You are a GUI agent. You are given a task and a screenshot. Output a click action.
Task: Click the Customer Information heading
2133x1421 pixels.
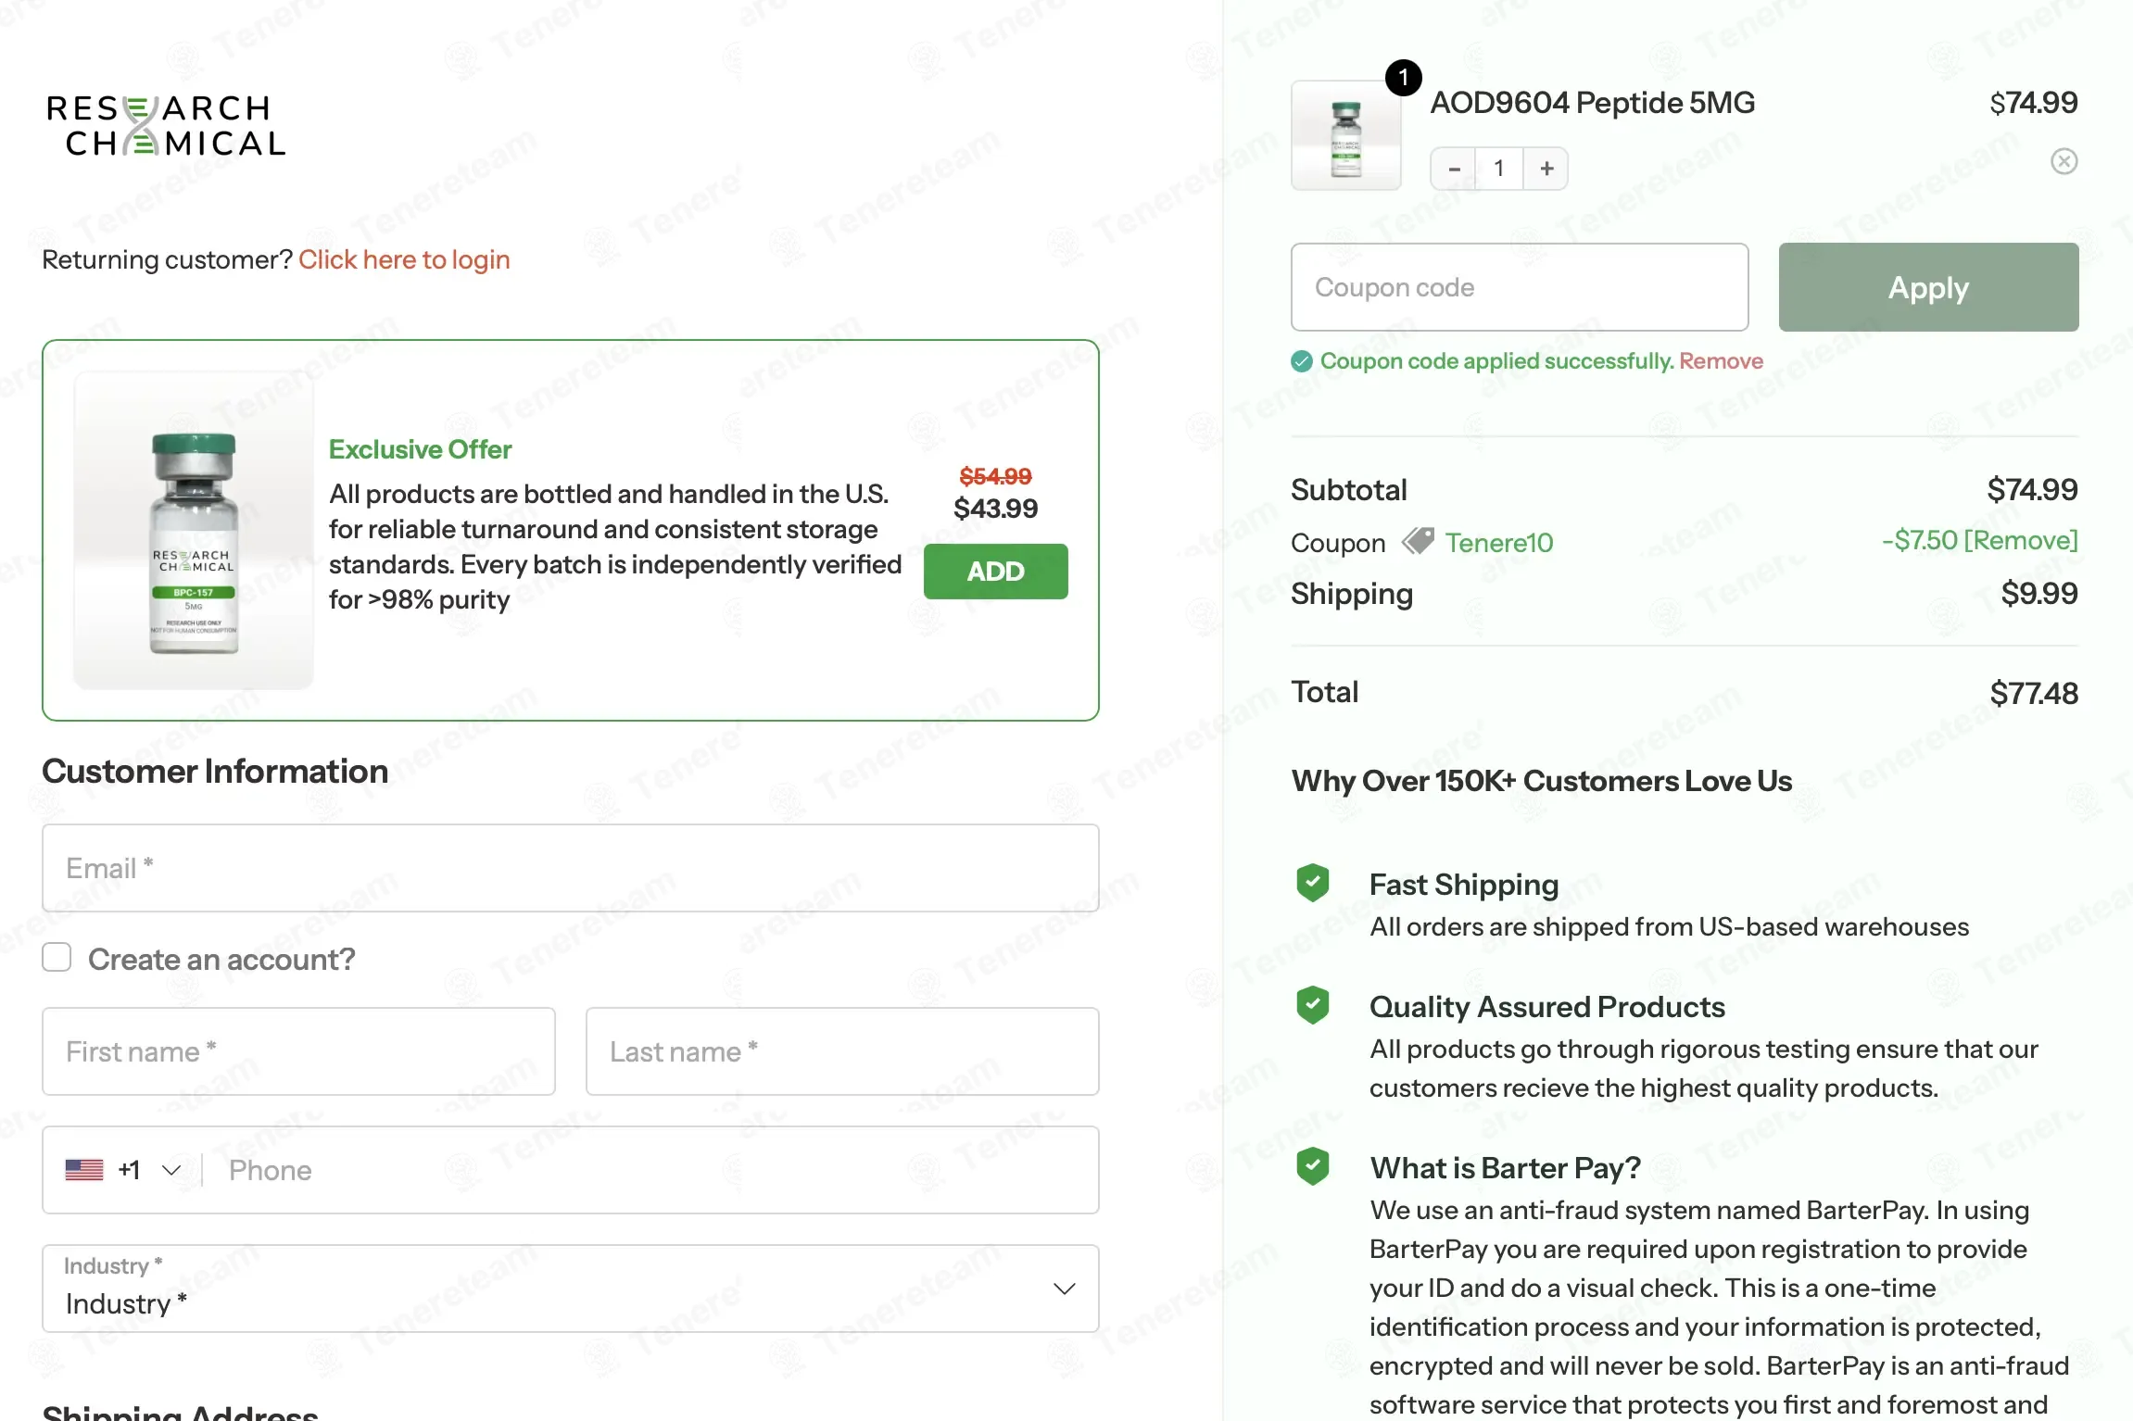[215, 771]
